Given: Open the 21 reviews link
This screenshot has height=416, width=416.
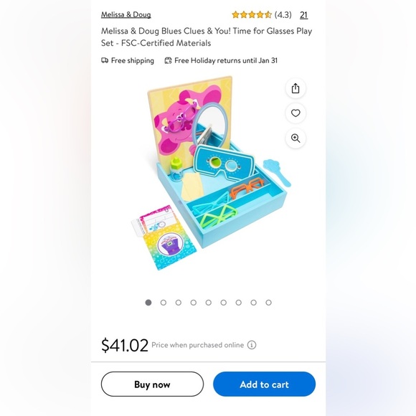Looking at the screenshot, I should click(x=304, y=15).
